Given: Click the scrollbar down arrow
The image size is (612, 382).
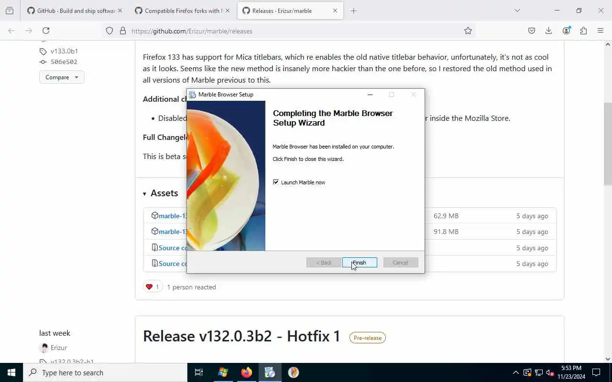Looking at the screenshot, I should tap(608, 359).
